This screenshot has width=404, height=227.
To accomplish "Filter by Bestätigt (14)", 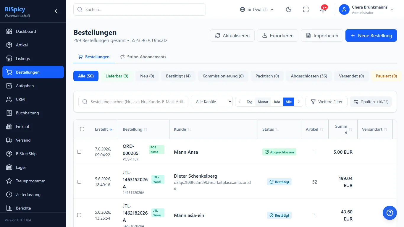I will (178, 76).
